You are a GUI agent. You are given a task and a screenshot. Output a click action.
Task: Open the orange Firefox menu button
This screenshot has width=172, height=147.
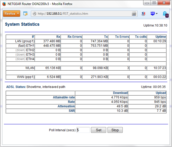point(12,13)
